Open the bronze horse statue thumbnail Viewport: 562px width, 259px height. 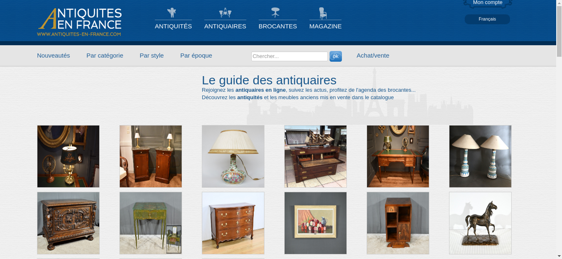480,223
